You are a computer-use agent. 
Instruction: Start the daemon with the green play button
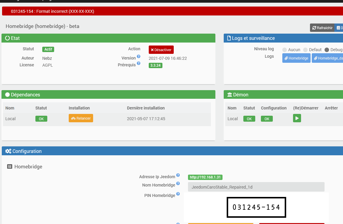click(x=297, y=118)
